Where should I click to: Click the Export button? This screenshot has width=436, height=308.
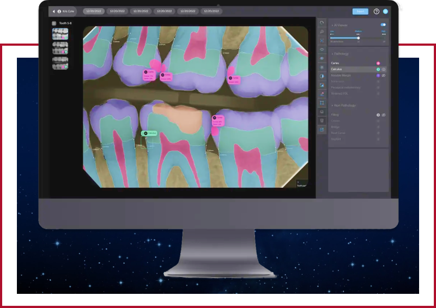coord(360,11)
